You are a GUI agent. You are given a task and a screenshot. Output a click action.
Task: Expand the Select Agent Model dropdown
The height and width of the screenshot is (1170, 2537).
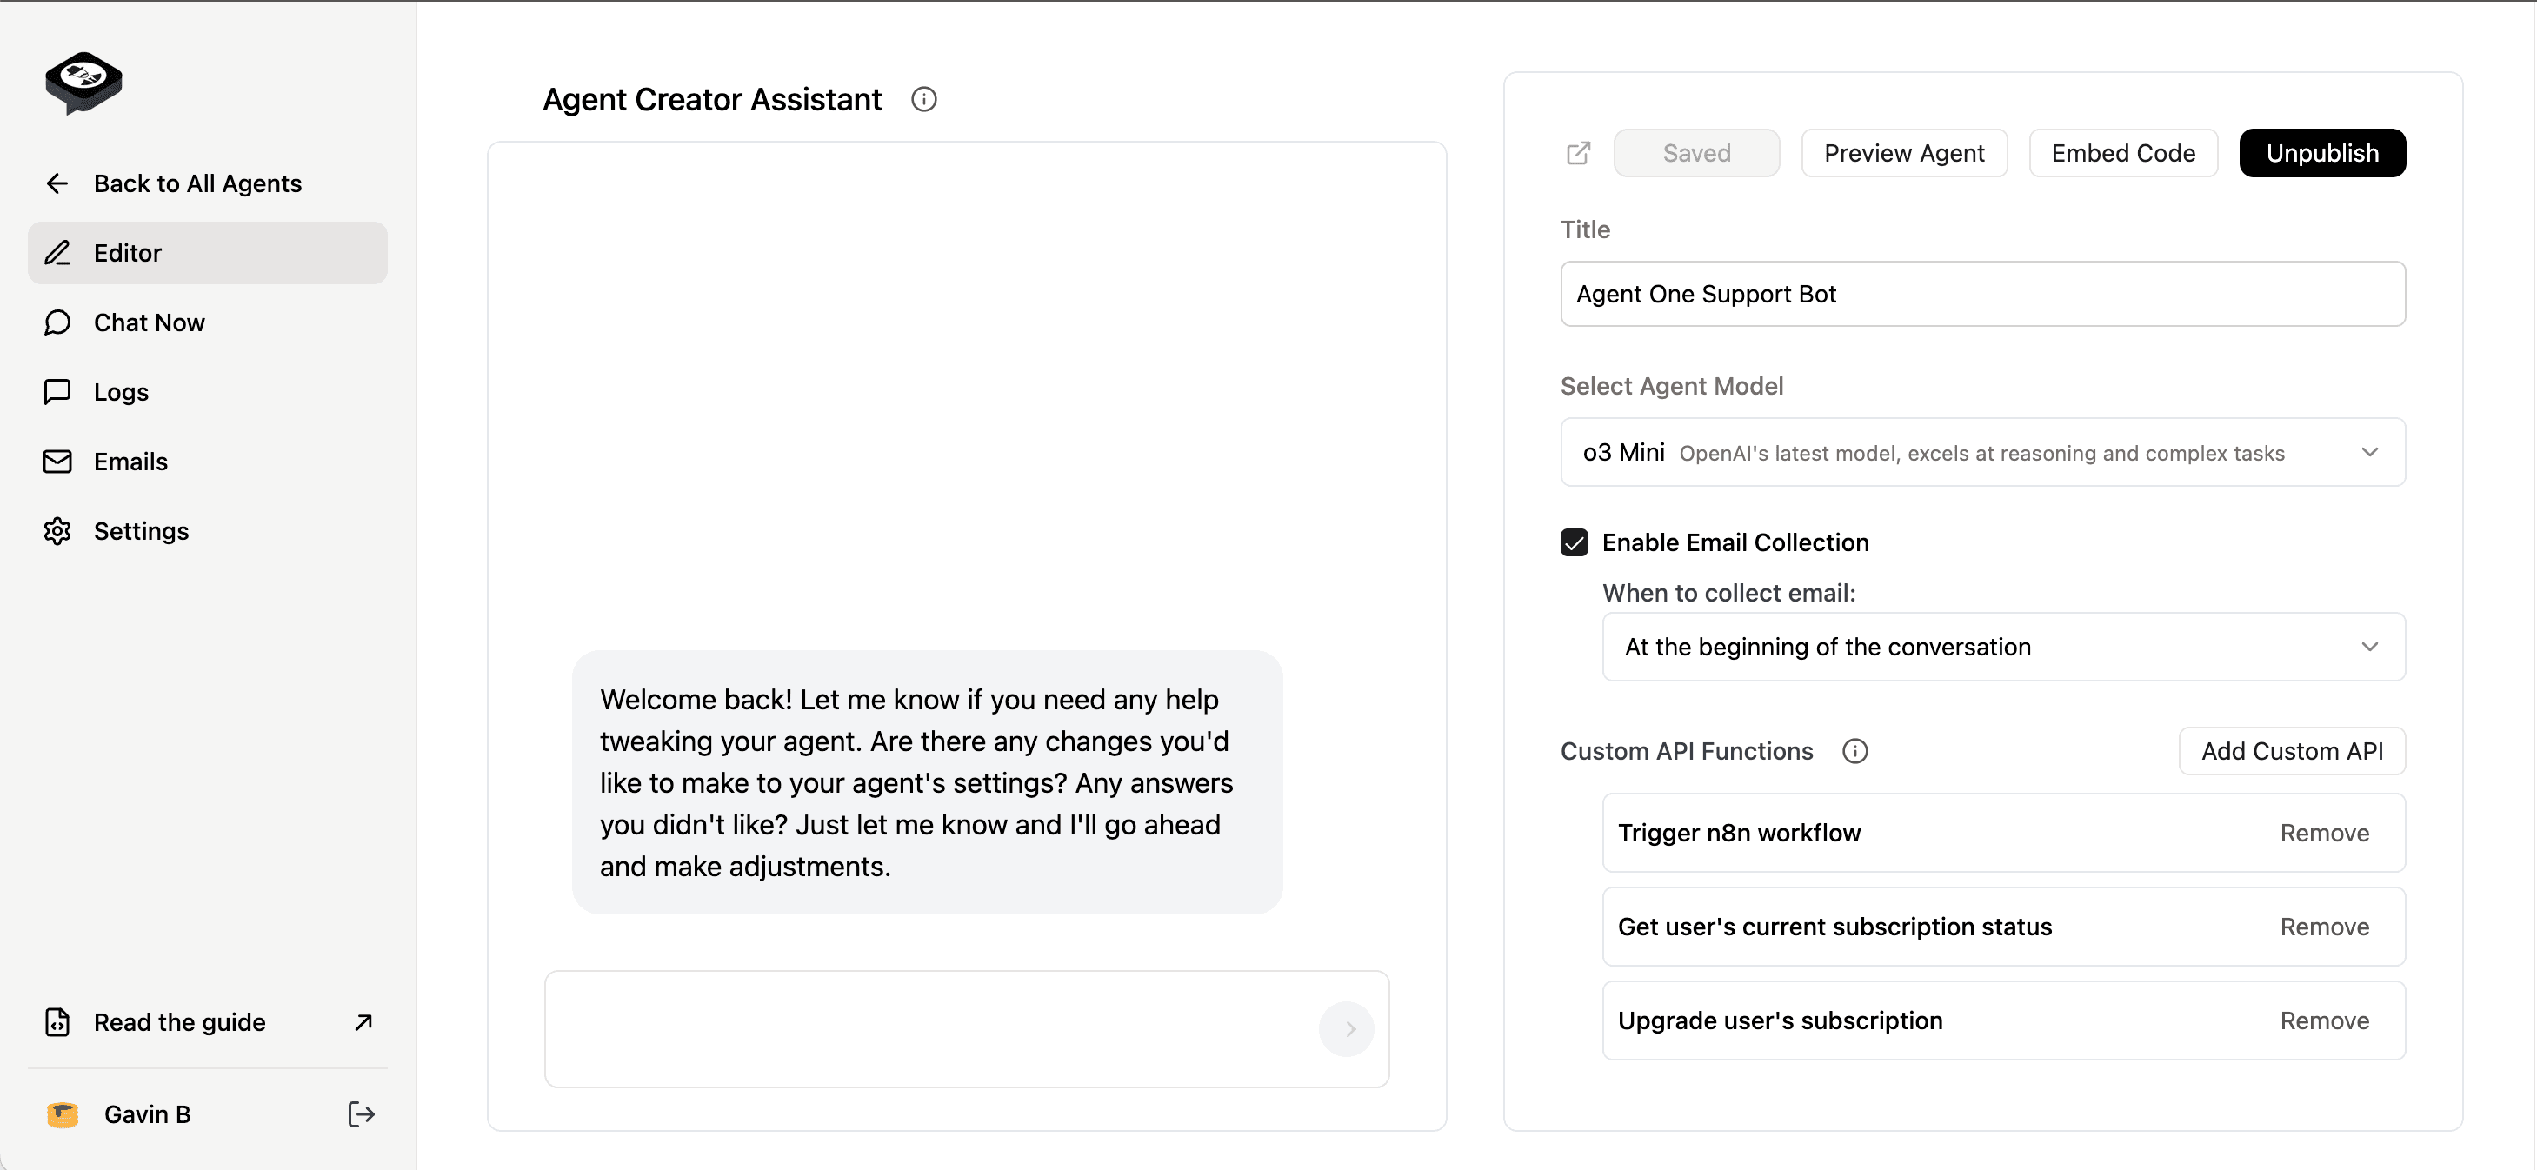pos(1981,453)
